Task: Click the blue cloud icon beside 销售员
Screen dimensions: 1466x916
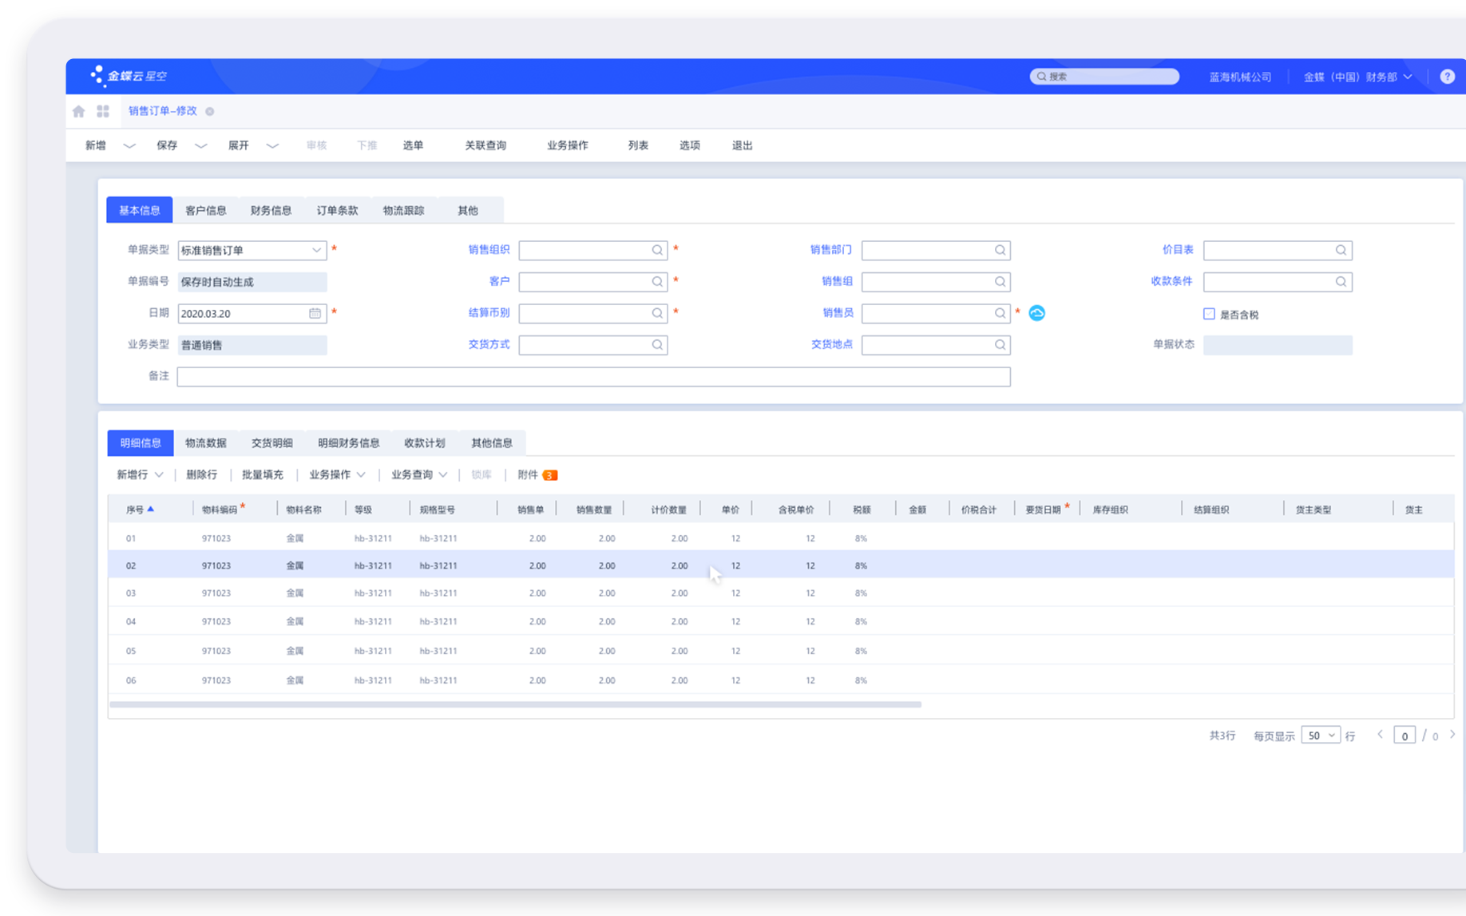Action: coord(1036,313)
